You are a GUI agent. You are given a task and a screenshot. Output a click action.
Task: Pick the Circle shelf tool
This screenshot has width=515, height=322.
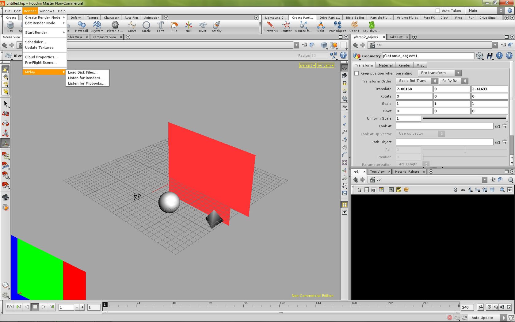click(x=146, y=27)
